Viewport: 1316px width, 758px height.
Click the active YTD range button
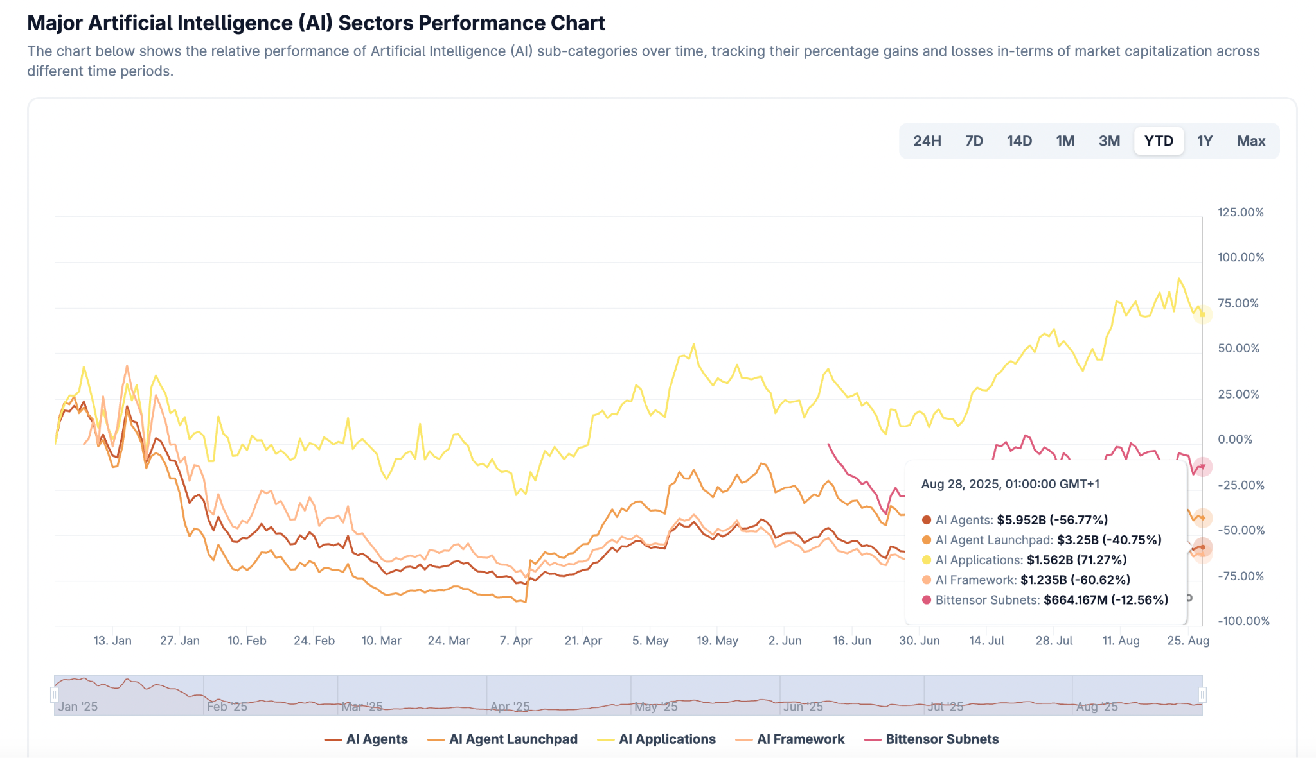coord(1159,141)
